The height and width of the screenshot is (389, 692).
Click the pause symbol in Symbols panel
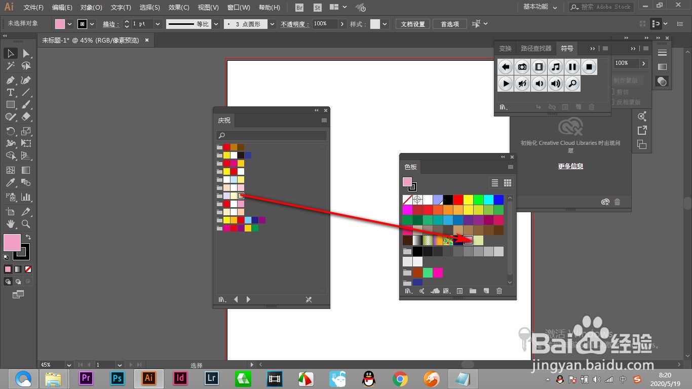click(572, 67)
